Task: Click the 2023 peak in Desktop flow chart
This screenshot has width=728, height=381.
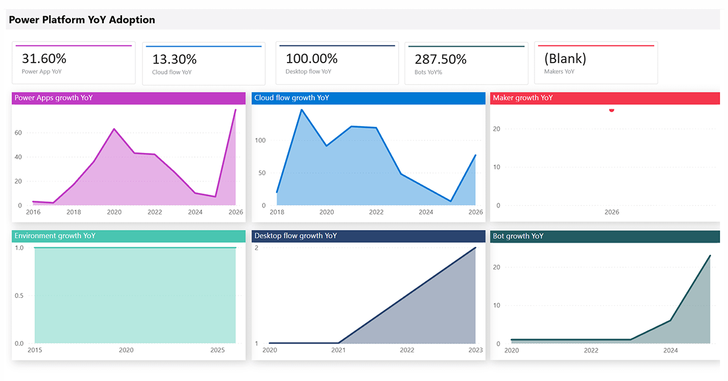Action: [476, 248]
